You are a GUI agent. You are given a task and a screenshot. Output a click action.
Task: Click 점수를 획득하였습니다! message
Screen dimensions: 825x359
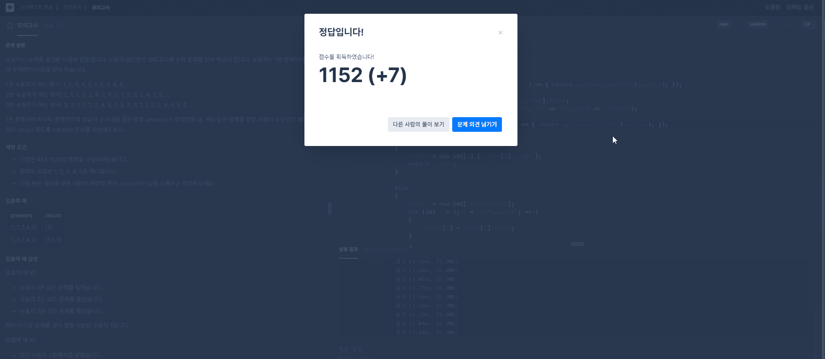346,57
